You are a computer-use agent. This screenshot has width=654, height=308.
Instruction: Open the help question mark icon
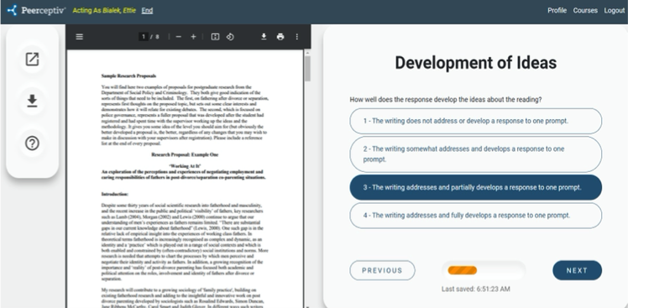(x=32, y=144)
